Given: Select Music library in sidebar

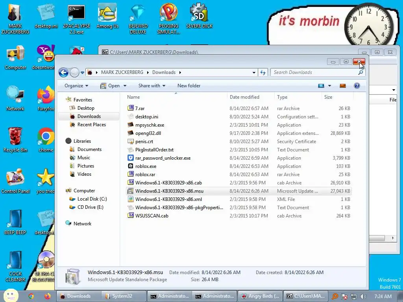Looking at the screenshot, I should pos(84,158).
